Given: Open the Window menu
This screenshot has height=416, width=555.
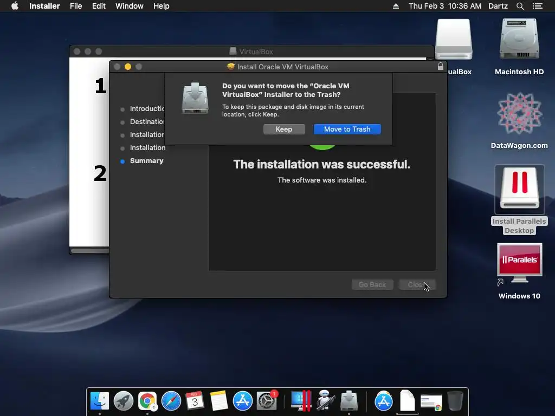Looking at the screenshot, I should pyautogui.click(x=129, y=6).
